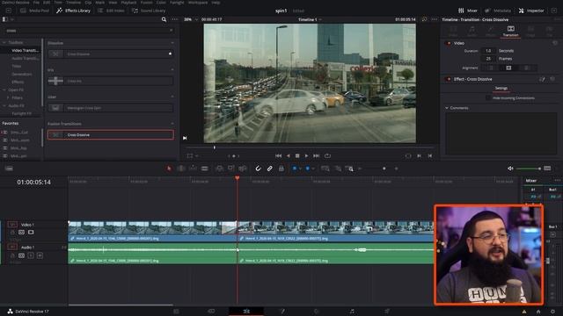563x316 pixels.
Task: Select the arrow Selection Mode tool
Action: click(x=169, y=169)
